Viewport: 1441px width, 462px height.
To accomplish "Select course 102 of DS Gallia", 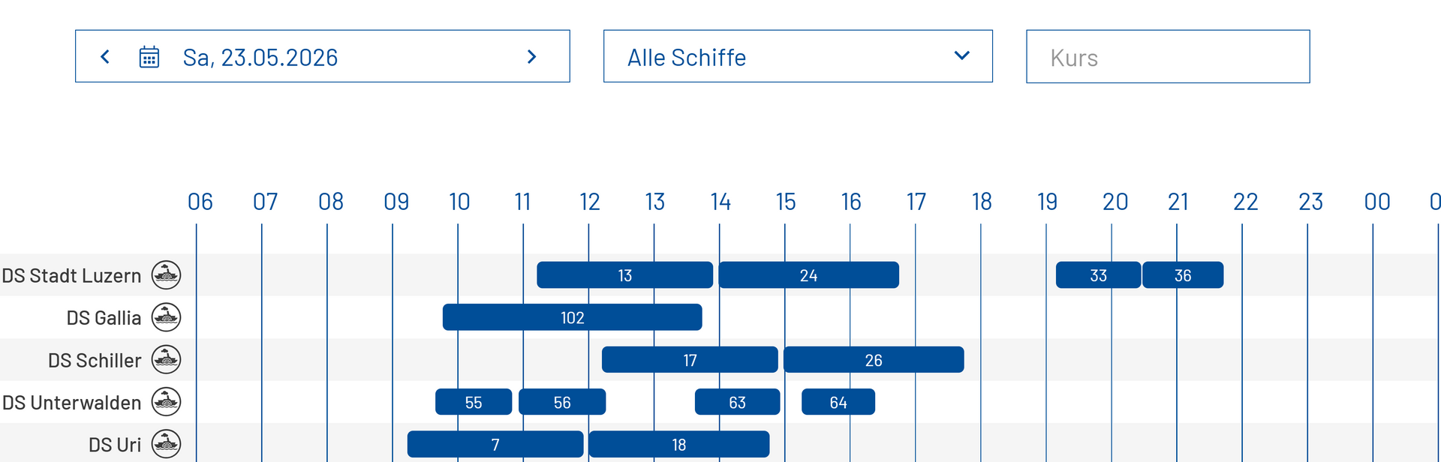I will click(572, 317).
